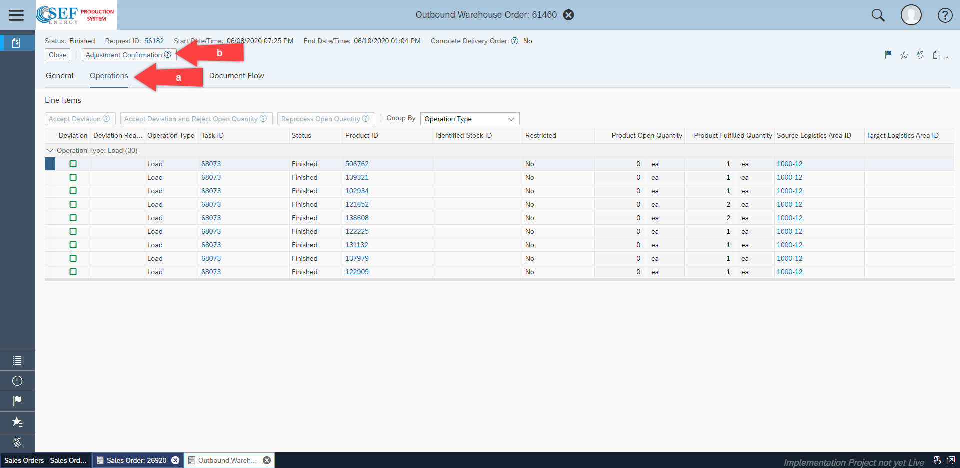
Task: Show help for Complete Delivery Order
Action: tap(514, 41)
